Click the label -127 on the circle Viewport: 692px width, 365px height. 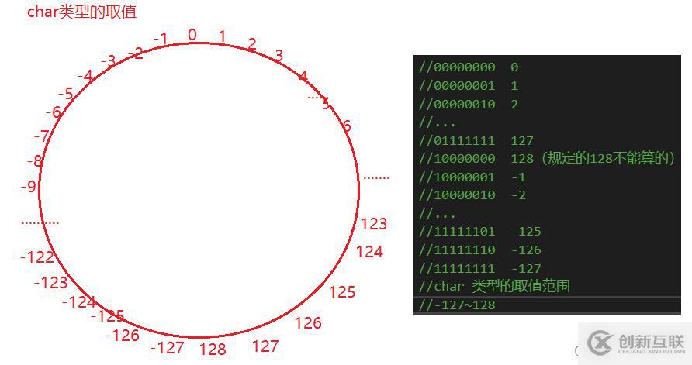click(x=168, y=347)
